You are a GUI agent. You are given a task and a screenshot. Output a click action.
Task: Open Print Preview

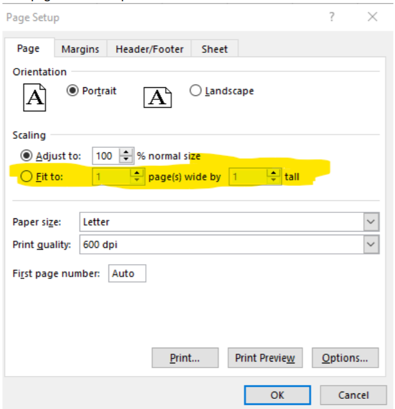[265, 358]
